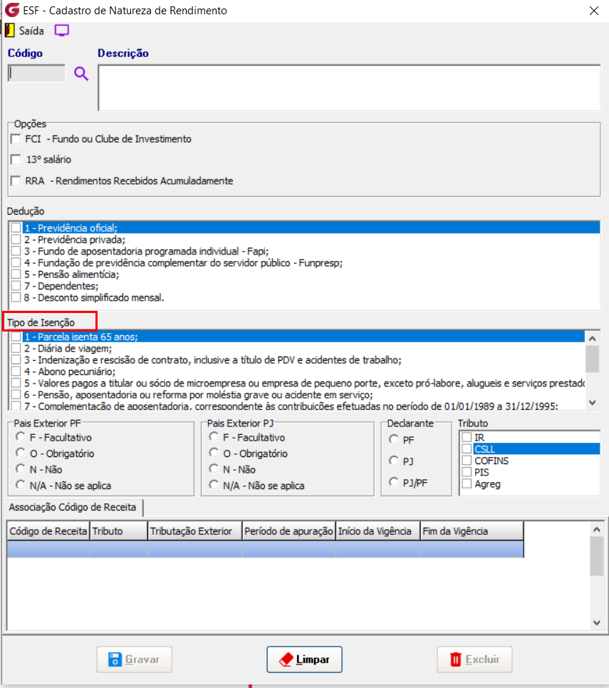Check the 13º salário option
This screenshot has height=688, width=609.
[16, 160]
